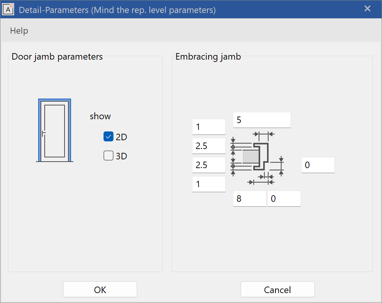Screen dimensions: 382x303
Task: Edit the bottom-left field showing 1
Action: click(x=209, y=184)
